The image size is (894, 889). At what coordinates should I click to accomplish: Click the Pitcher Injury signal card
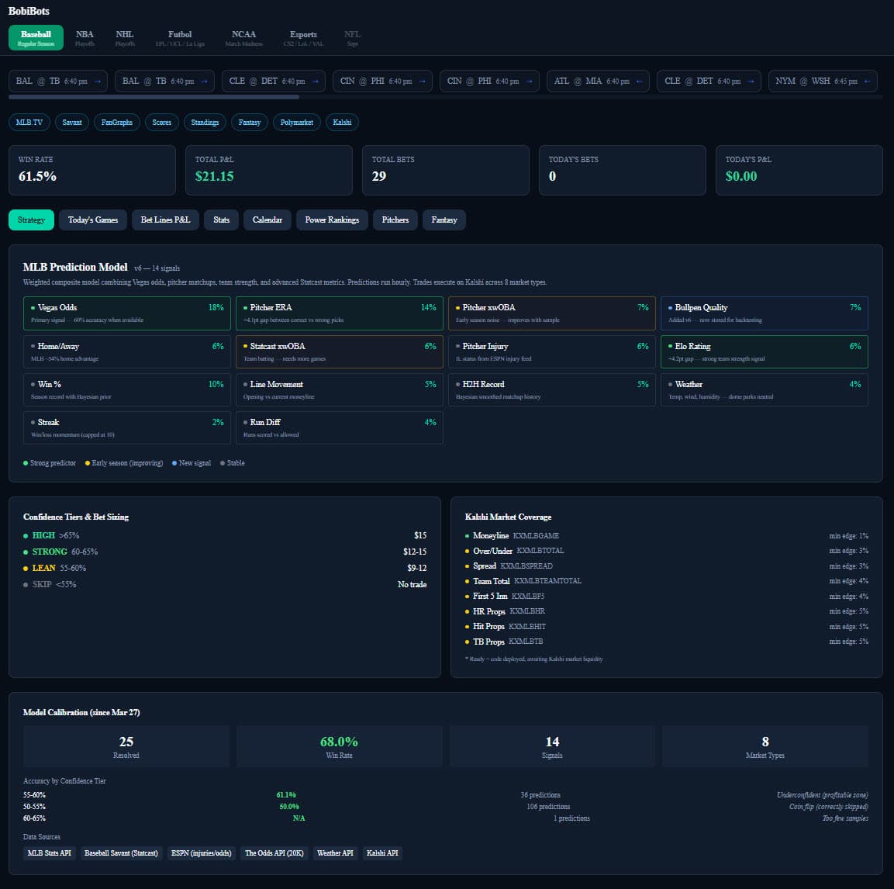click(x=552, y=351)
